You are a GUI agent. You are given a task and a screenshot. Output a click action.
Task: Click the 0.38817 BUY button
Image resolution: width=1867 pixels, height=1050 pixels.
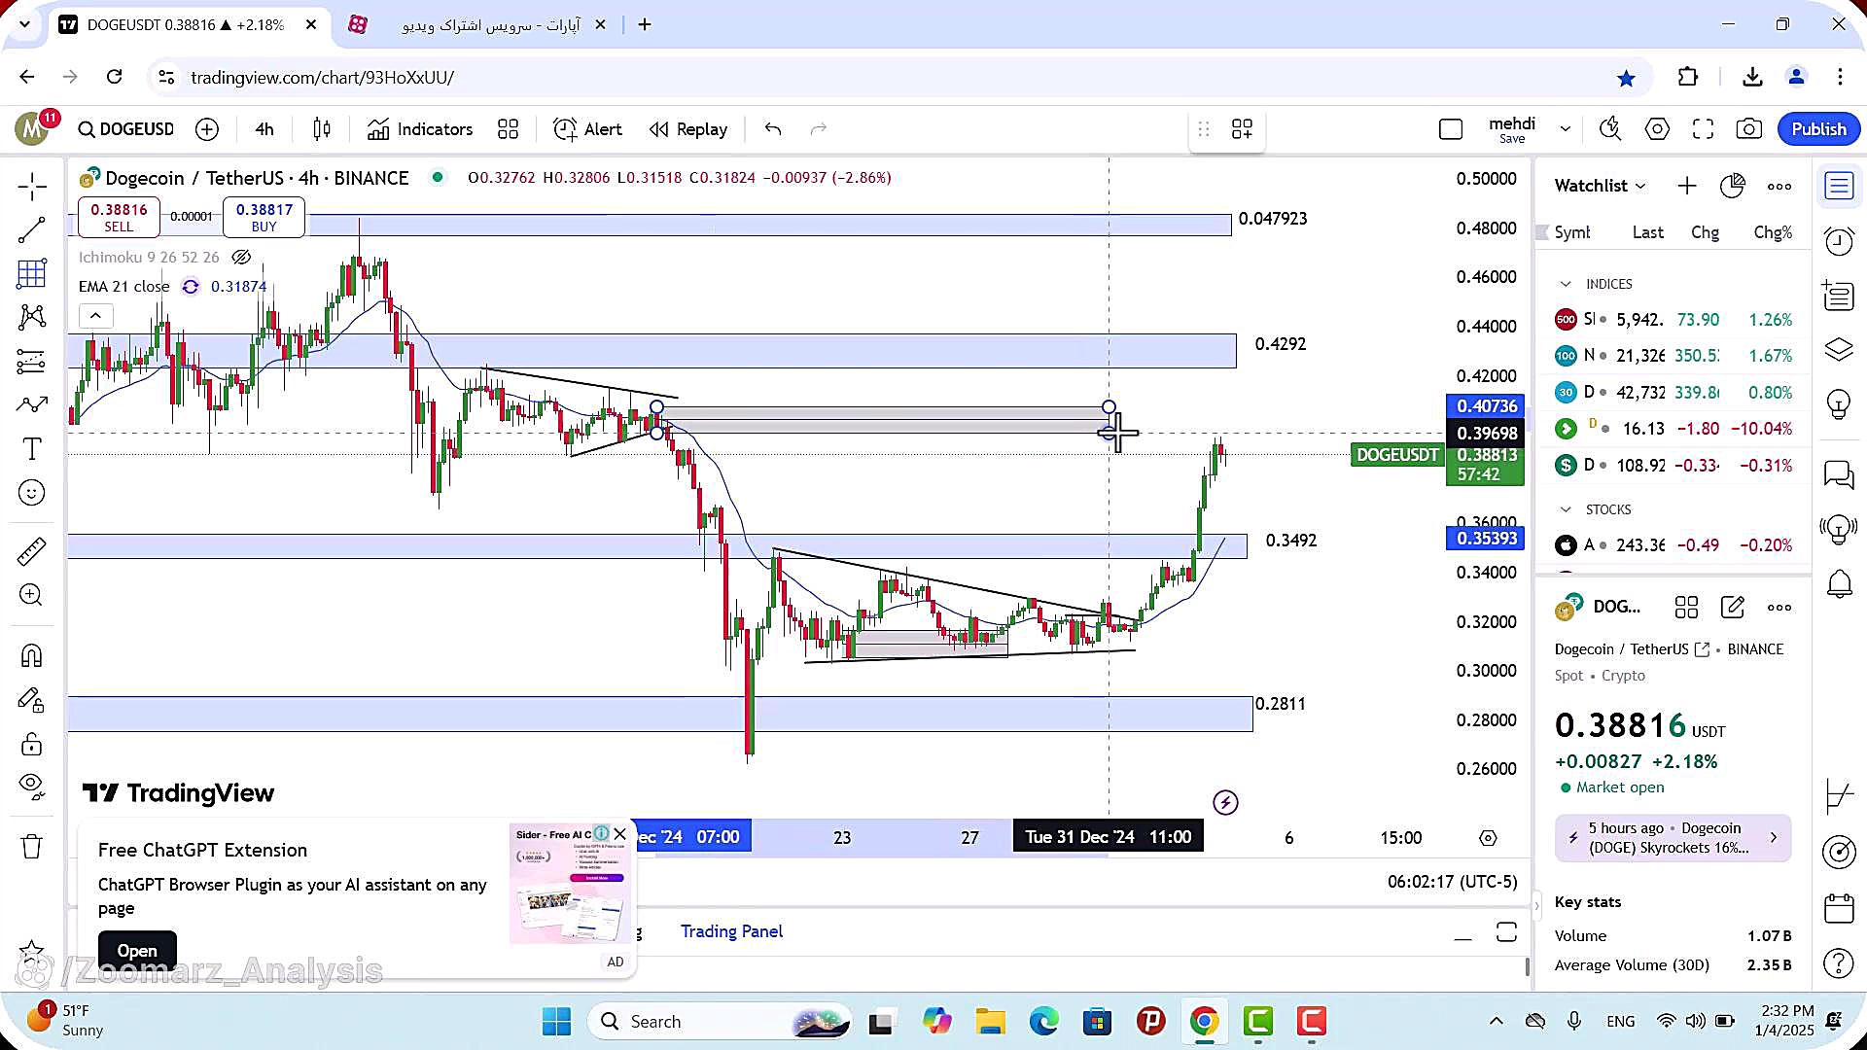click(x=264, y=217)
